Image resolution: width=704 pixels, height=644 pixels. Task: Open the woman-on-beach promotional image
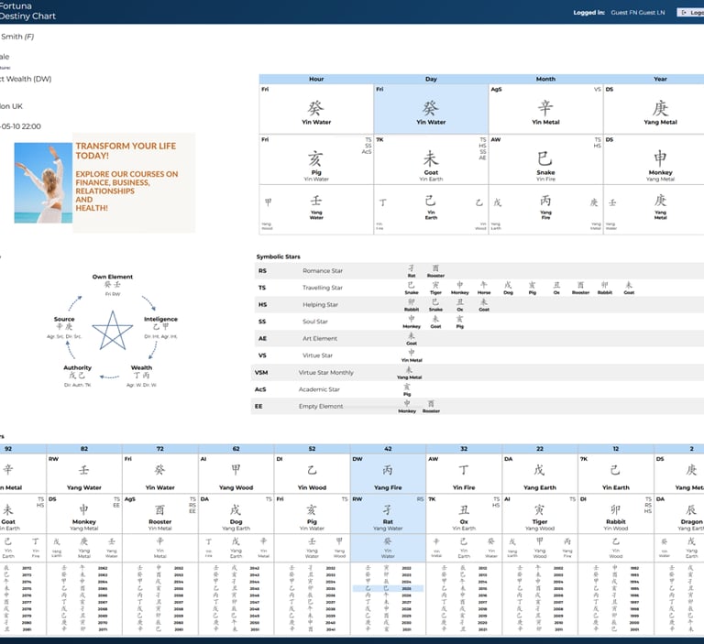tap(43, 182)
